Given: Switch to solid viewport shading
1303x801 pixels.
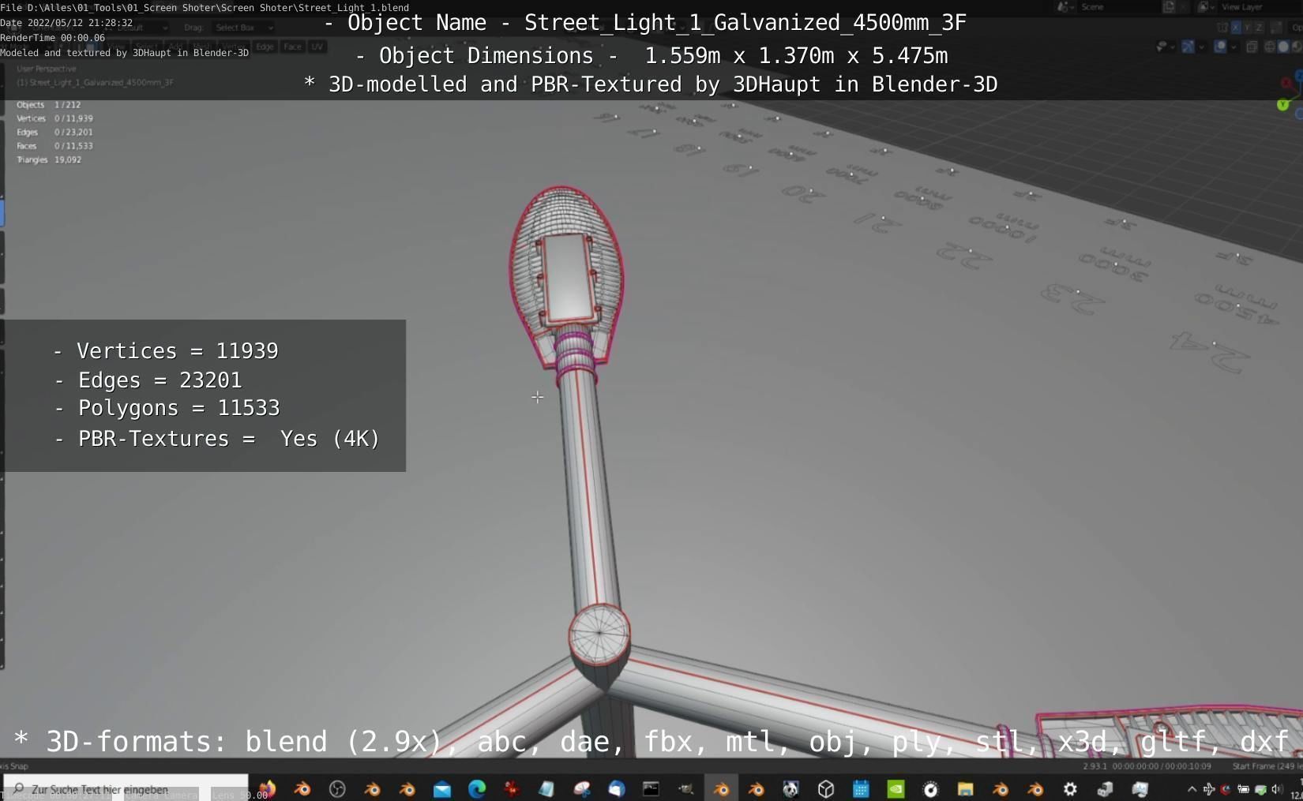Looking at the screenshot, I should (1283, 47).
